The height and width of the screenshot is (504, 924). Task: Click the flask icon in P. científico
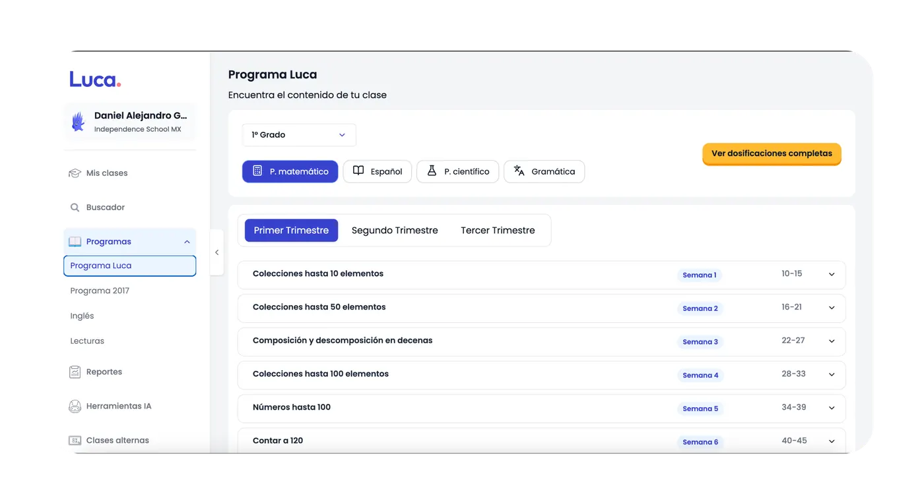(x=432, y=171)
